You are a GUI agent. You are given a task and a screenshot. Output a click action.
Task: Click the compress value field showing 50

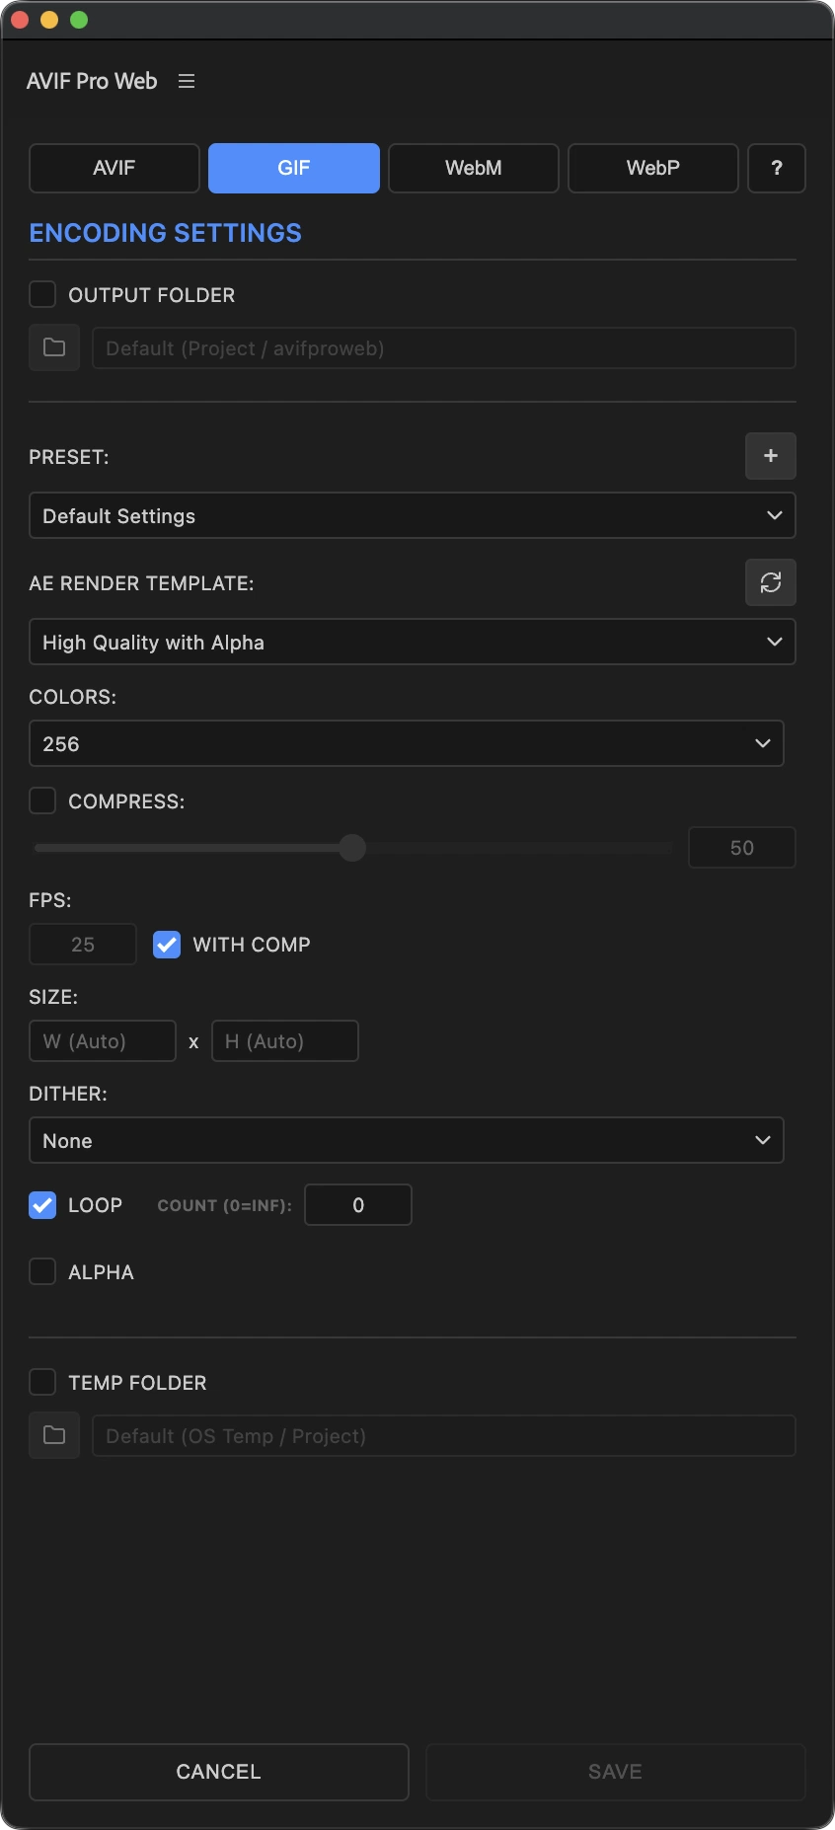click(742, 848)
